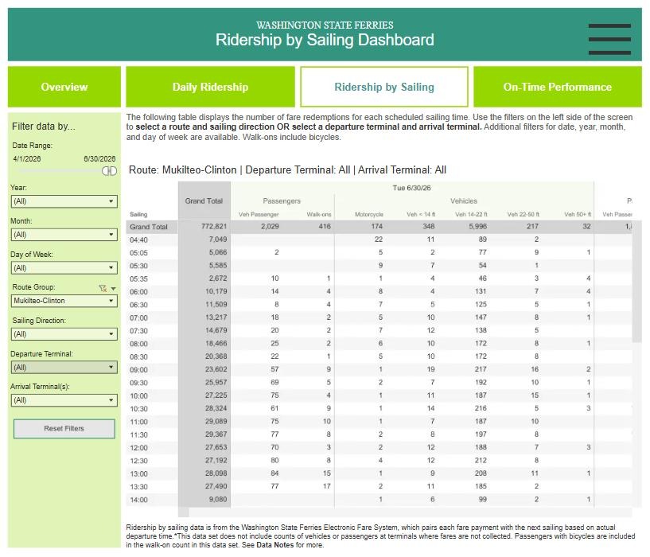Open the Arrival Terminal(s) dropdown
This screenshot has width=650, height=557.
click(x=64, y=400)
